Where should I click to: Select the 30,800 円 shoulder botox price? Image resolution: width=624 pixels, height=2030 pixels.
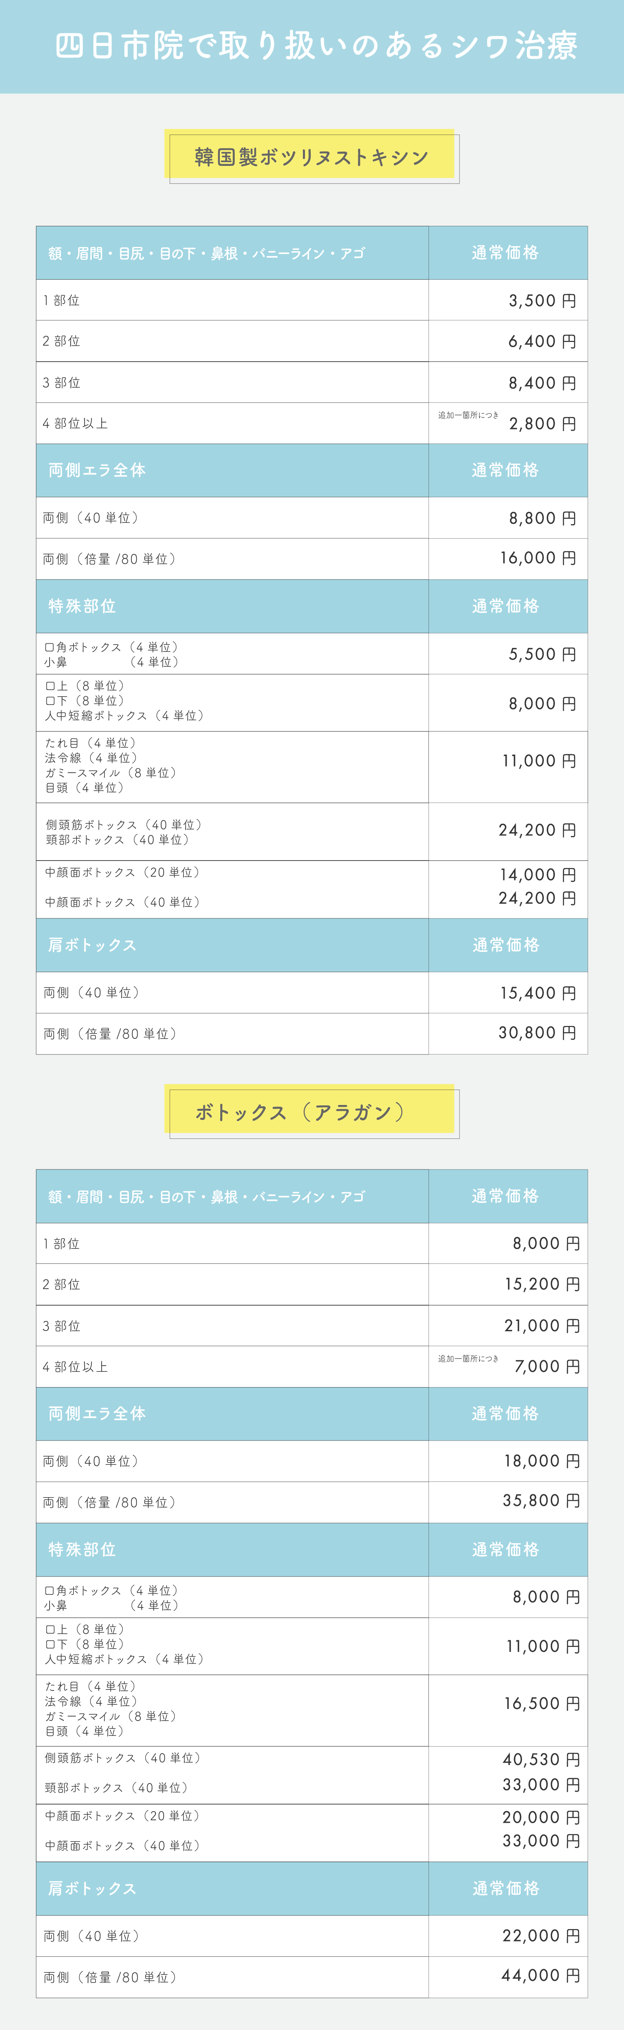click(538, 1032)
